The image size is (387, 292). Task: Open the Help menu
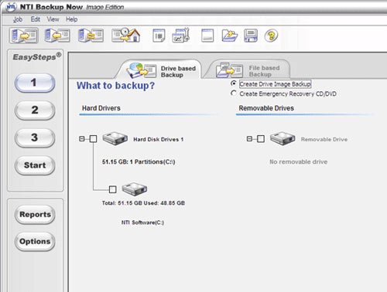(x=72, y=19)
